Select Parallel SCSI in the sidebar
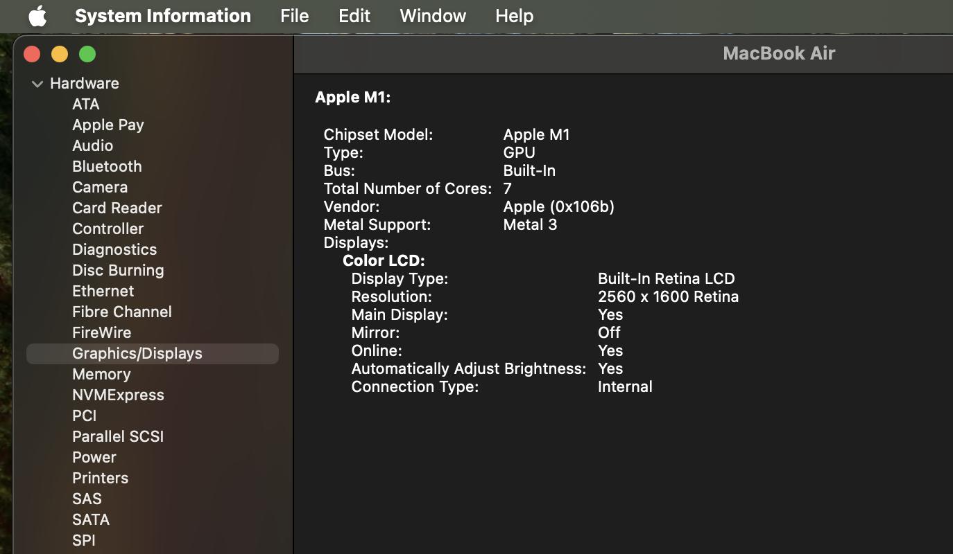953x554 pixels. pyautogui.click(x=118, y=436)
